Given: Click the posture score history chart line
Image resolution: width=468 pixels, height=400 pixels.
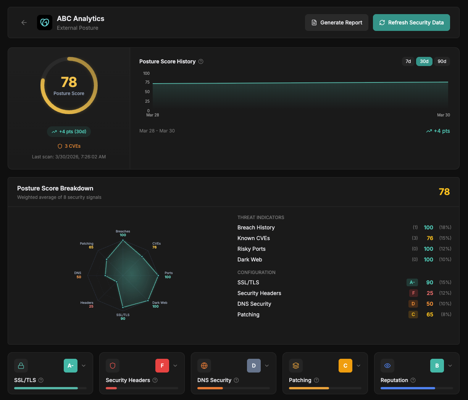Looking at the screenshot, I should coord(300,83).
